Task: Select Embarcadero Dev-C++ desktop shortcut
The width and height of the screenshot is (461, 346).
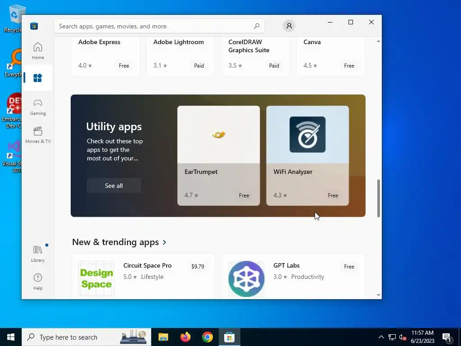Action: pyautogui.click(x=12, y=111)
